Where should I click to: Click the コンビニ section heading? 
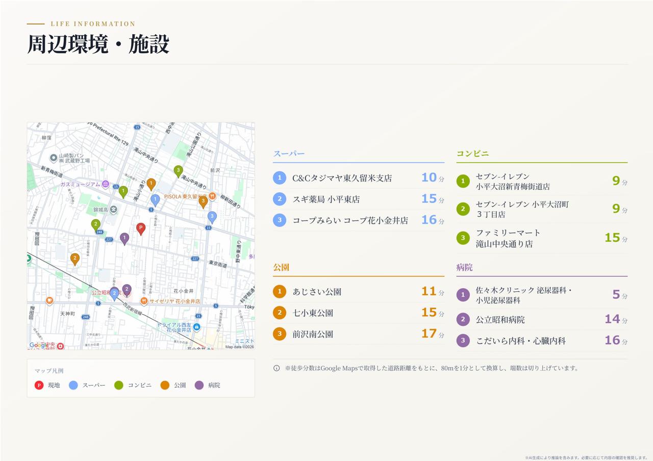[472, 153]
